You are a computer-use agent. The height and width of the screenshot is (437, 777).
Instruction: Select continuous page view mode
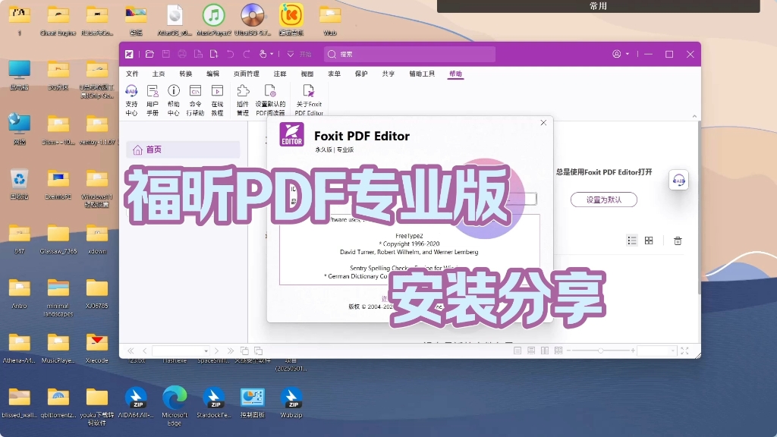coord(531,351)
